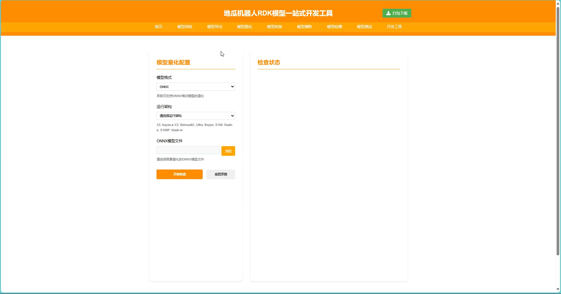Click the 检查状态 heading

pyautogui.click(x=269, y=63)
